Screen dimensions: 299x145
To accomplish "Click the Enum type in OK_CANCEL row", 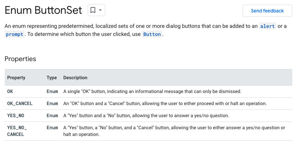I will 52,103.
